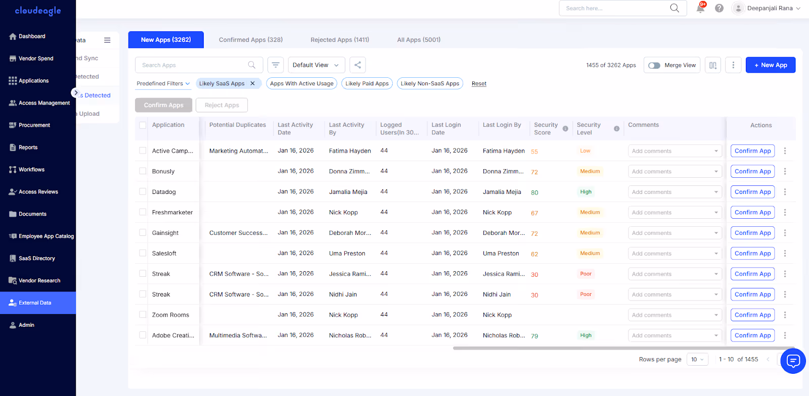809x396 pixels.
Task: Open row actions menu for Bonusly
Action: (x=785, y=171)
